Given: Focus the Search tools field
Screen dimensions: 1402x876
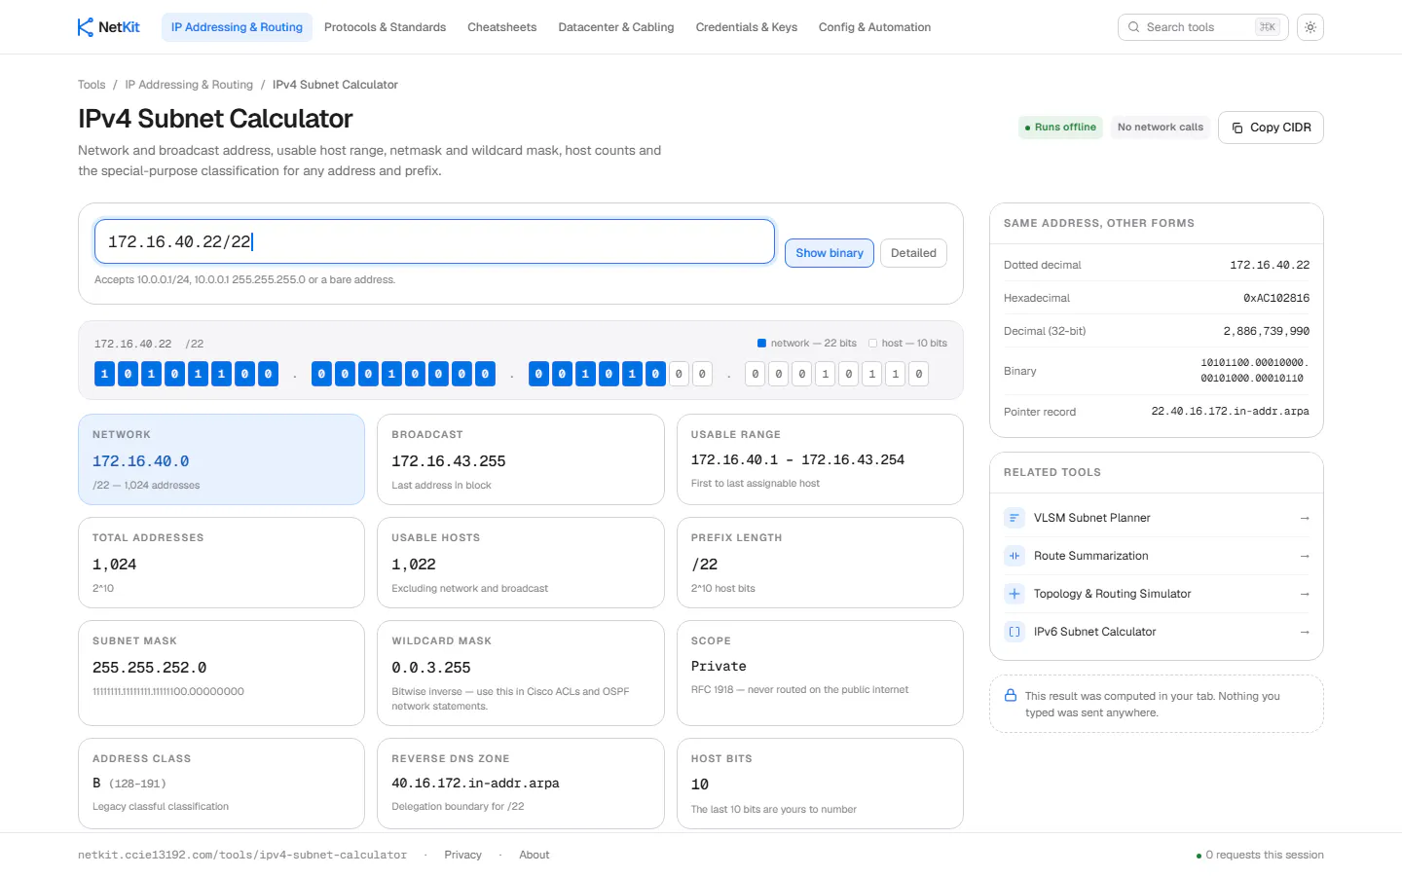Looking at the screenshot, I should point(1203,27).
